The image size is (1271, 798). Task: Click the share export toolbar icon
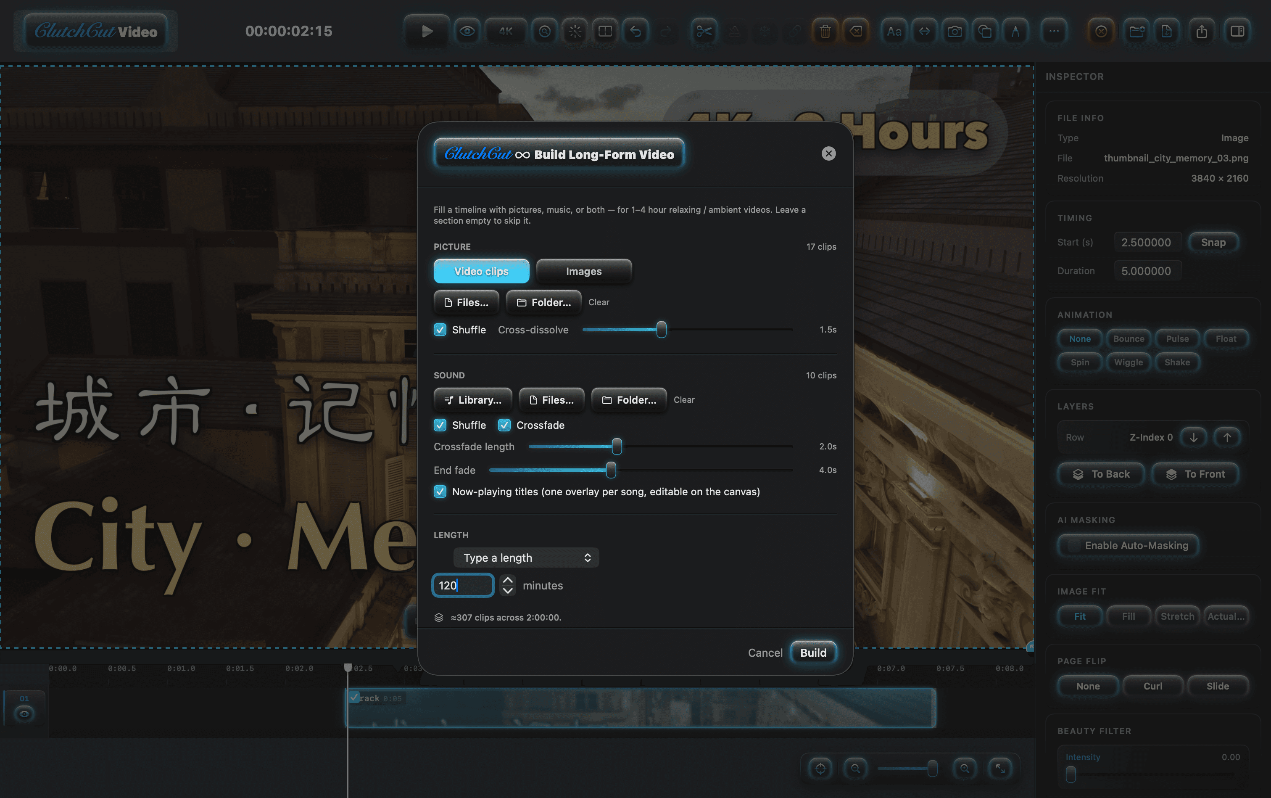click(1202, 31)
